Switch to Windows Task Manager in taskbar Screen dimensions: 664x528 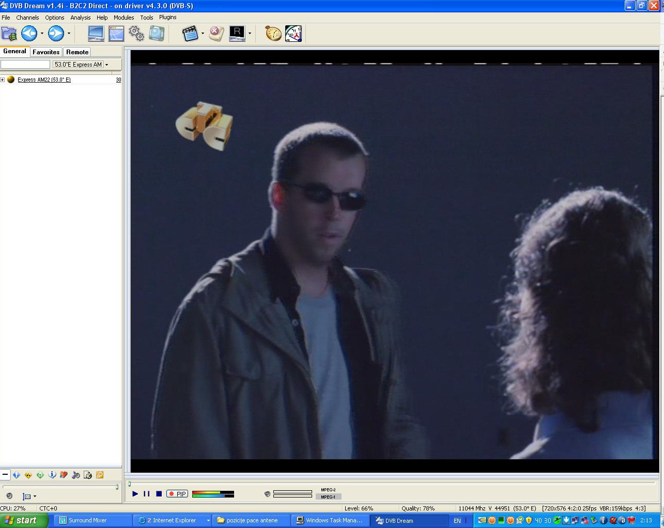click(x=331, y=520)
